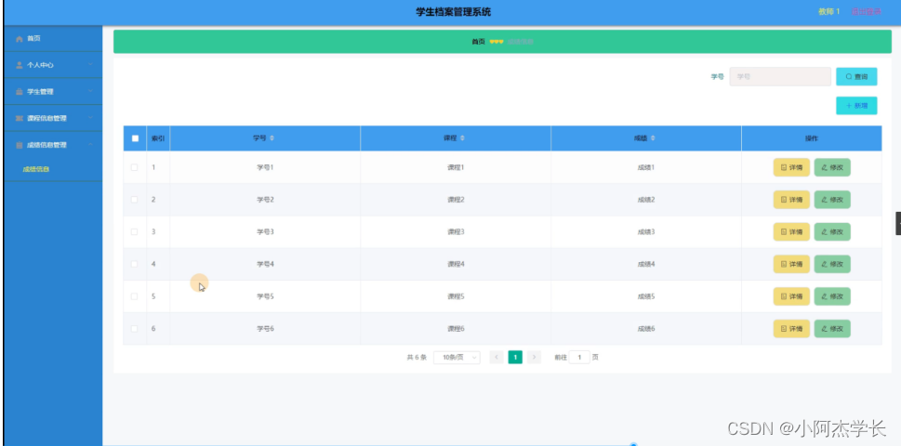
Task: Click the 首页 breadcrumb link
Action: 478,41
